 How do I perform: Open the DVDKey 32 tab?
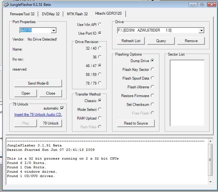click(x=51, y=14)
